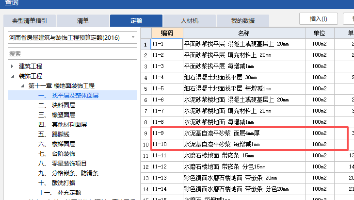Click code cell 11-12
The width and height of the screenshot is (354, 200).
click(x=167, y=167)
